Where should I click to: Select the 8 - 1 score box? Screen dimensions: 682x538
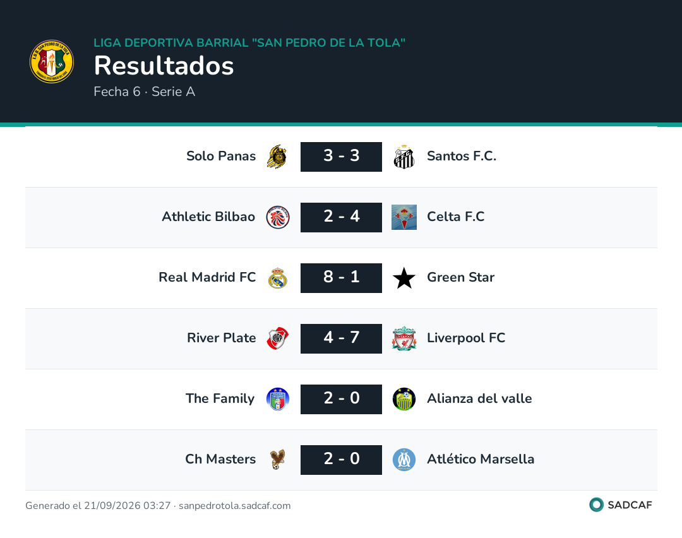[x=341, y=278]
